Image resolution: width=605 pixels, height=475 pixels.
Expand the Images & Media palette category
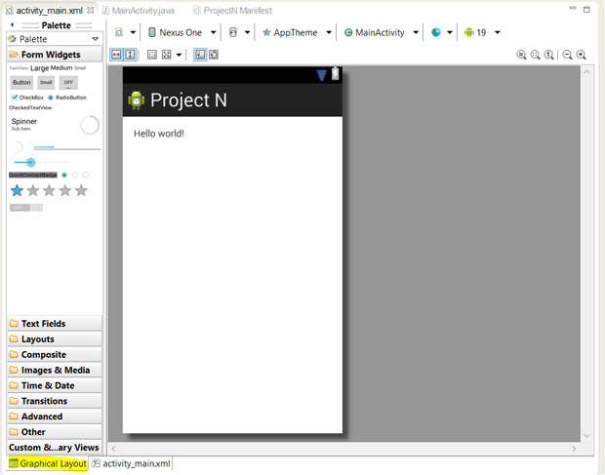click(x=55, y=370)
